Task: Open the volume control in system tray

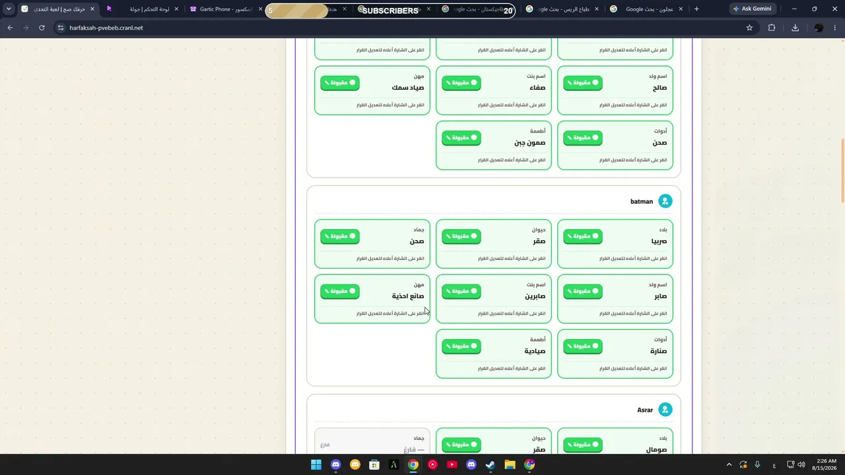Action: click(x=801, y=464)
